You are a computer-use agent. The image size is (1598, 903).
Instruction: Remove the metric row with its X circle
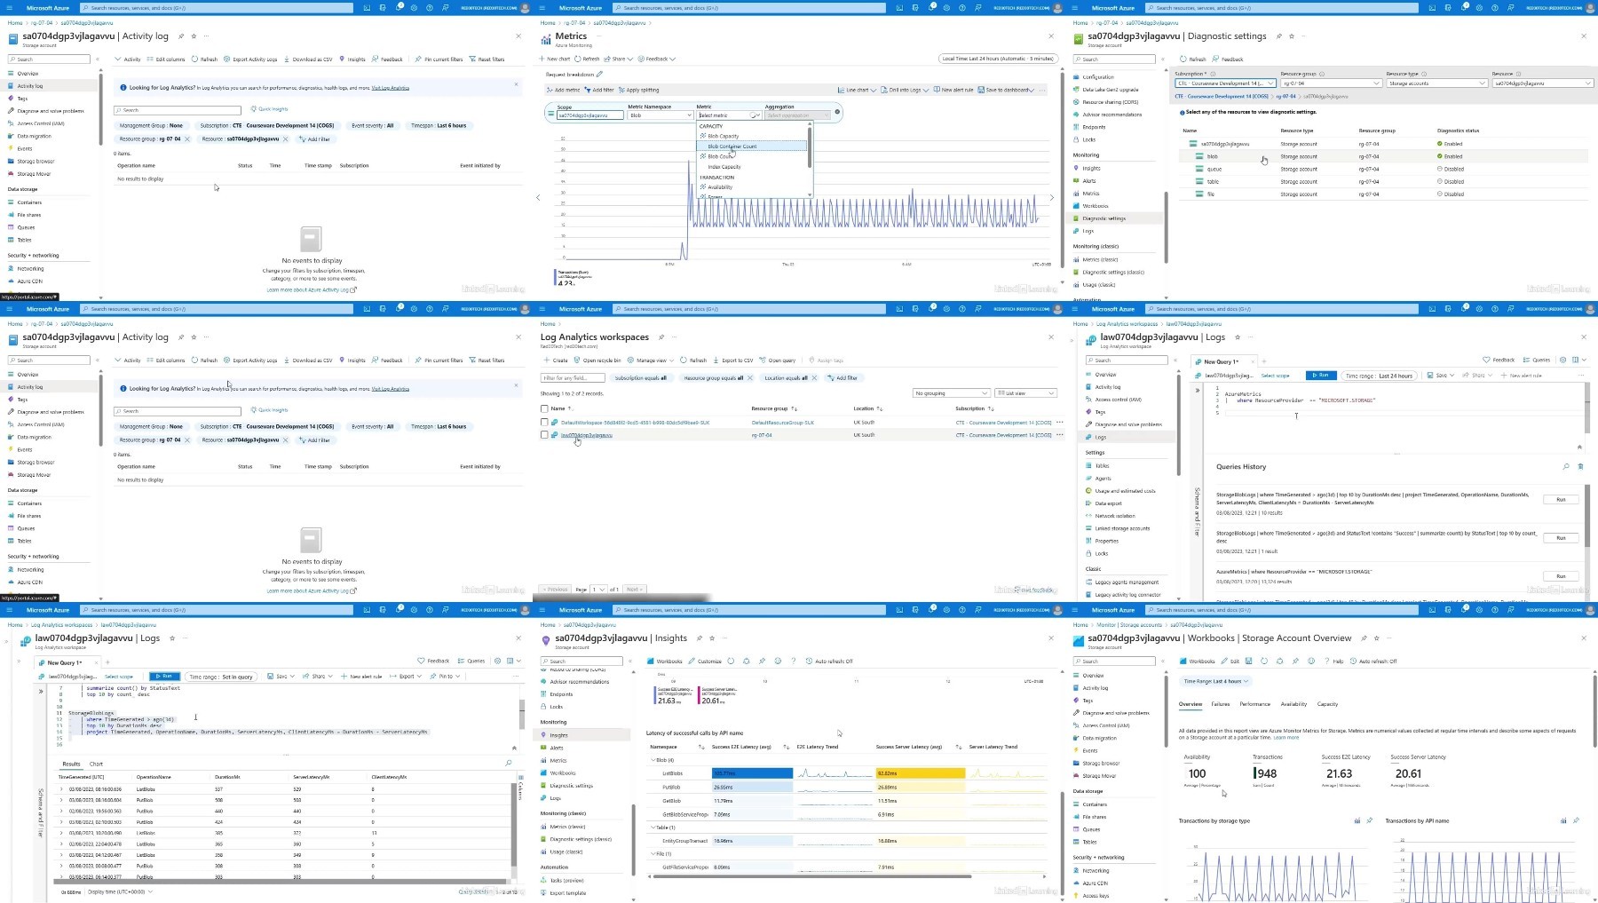coord(837,112)
